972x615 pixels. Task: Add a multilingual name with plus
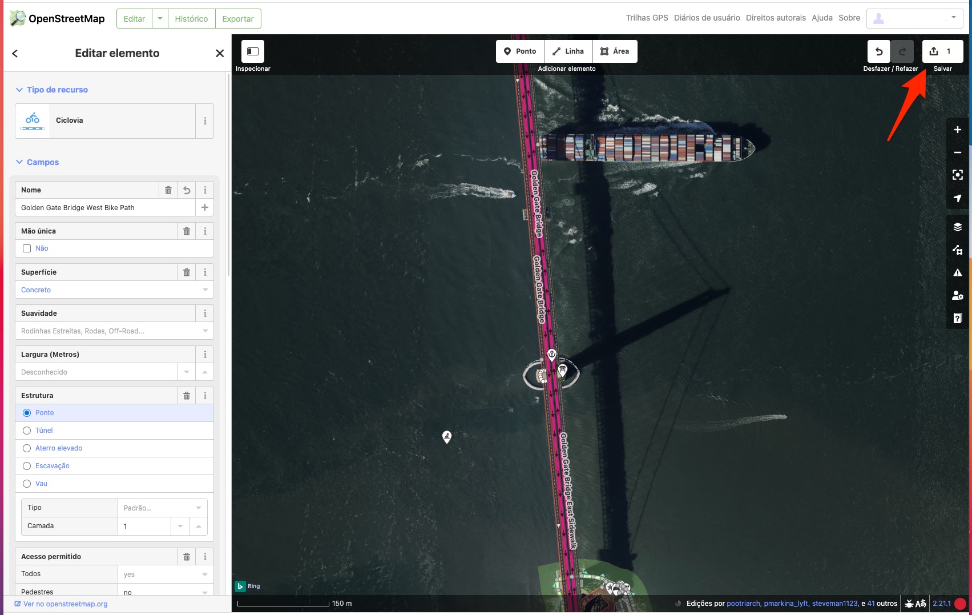pyautogui.click(x=205, y=207)
